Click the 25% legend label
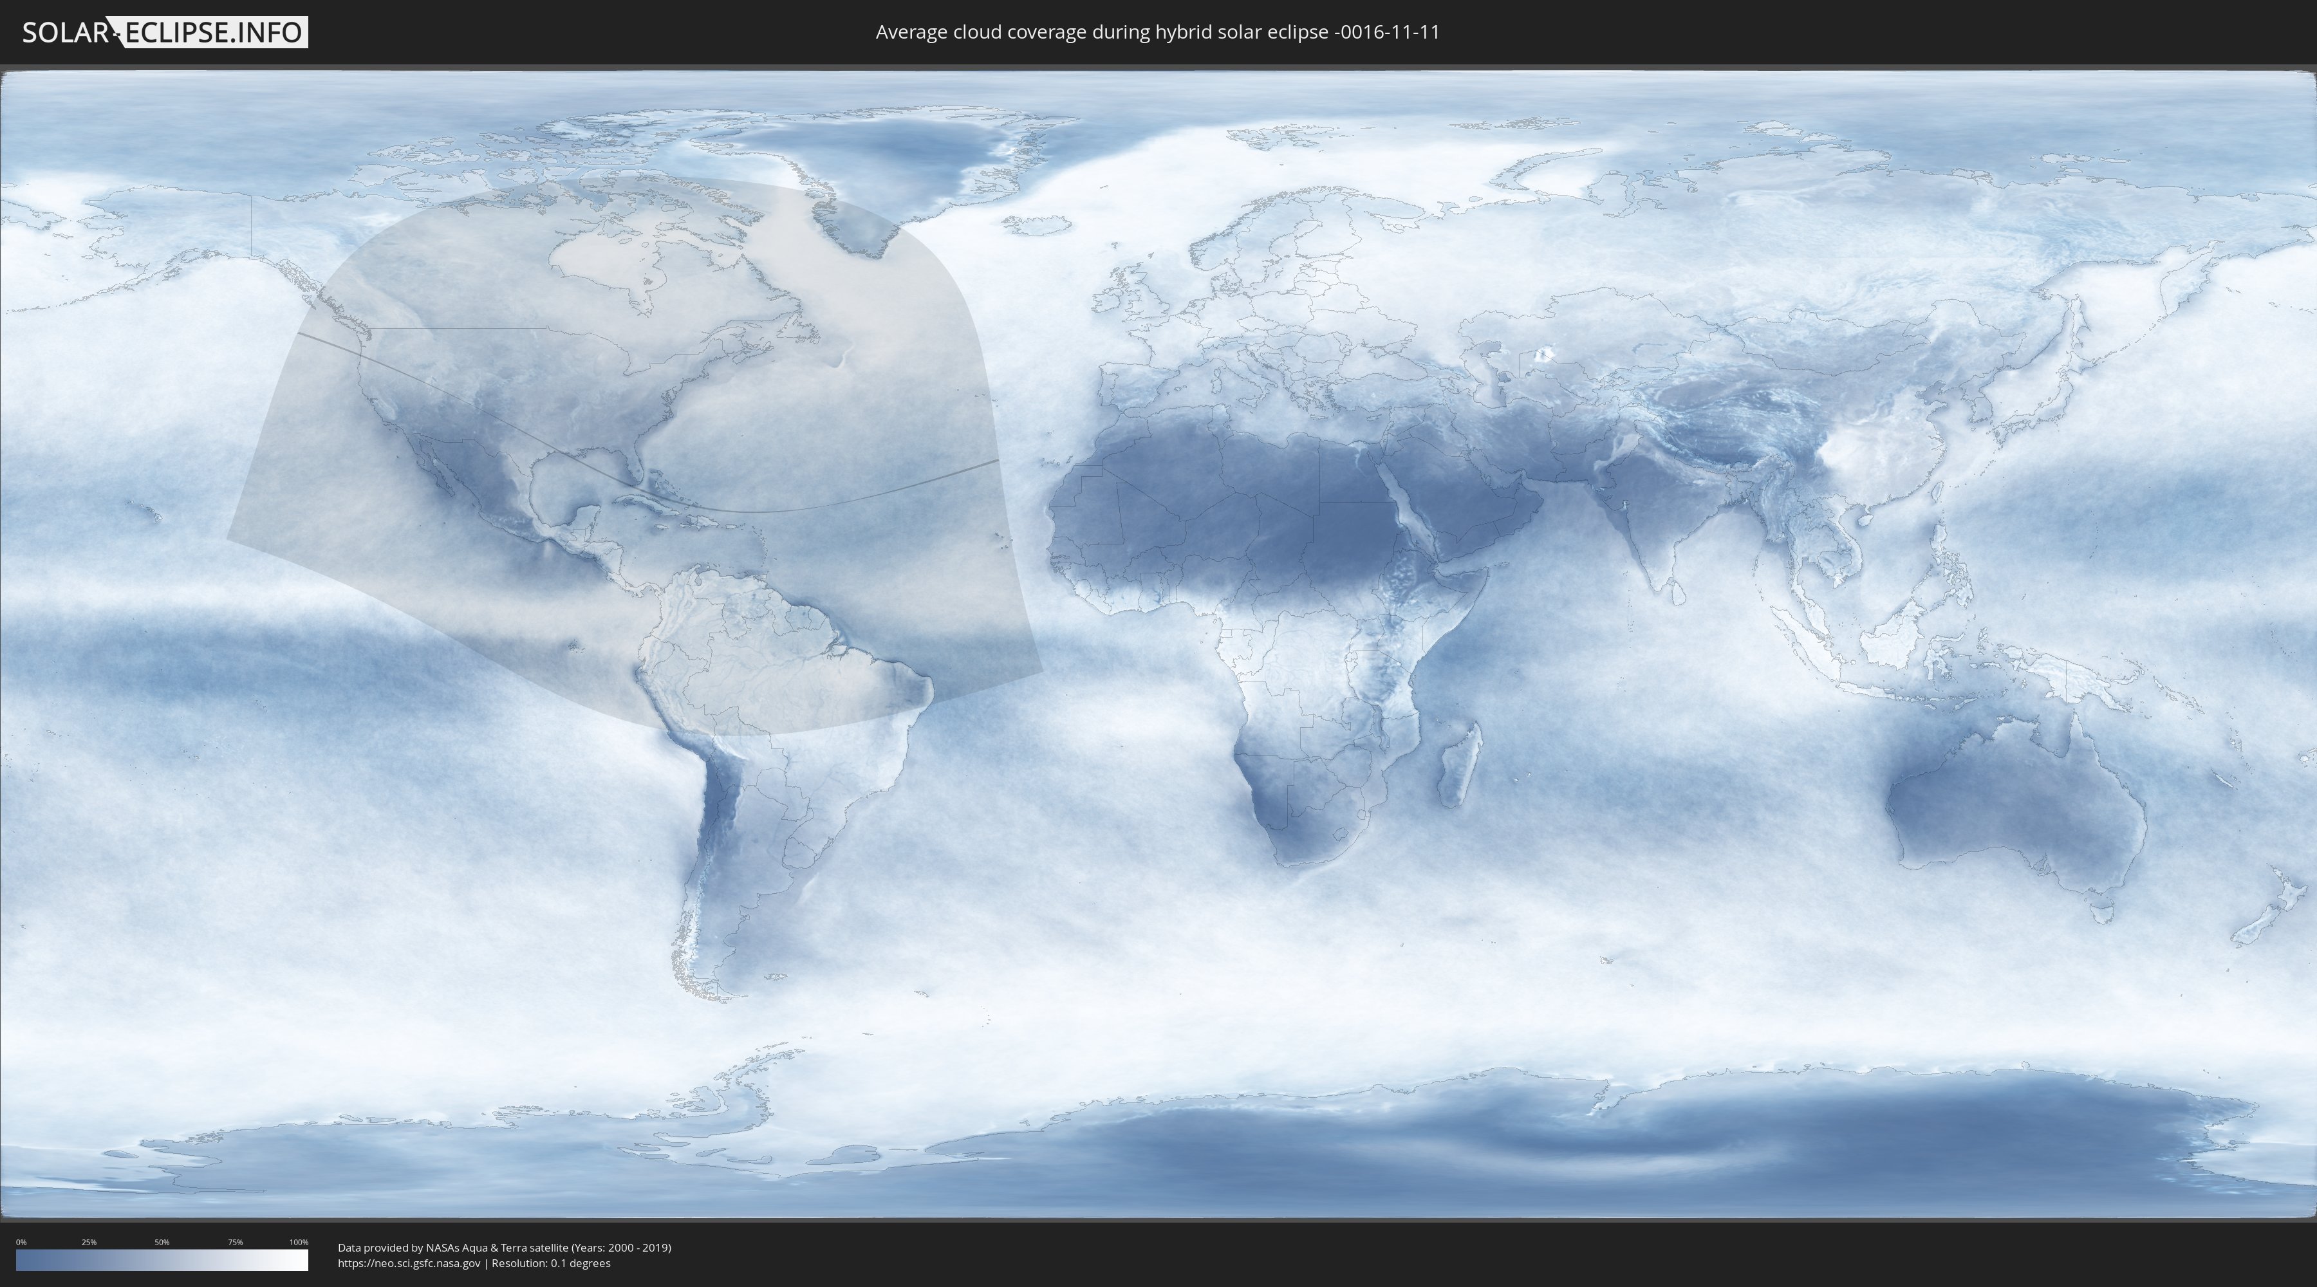The image size is (2317, 1287). 89,1242
